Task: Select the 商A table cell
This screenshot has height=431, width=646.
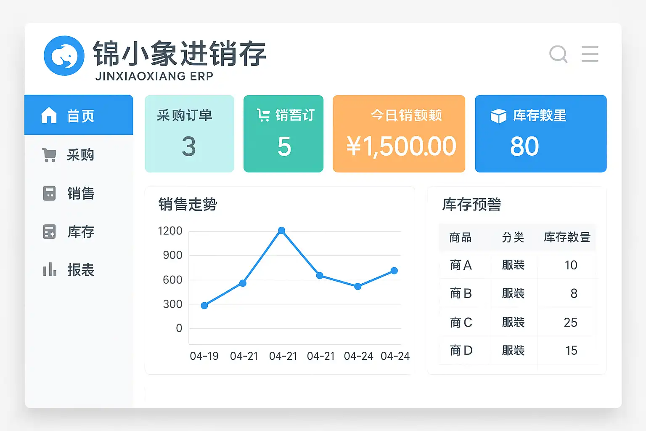Action: tap(461, 265)
